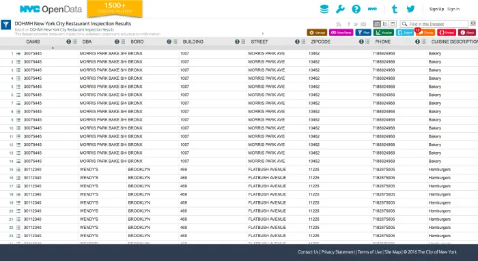This screenshot has width=478, height=261.
Task: Open the Tumblr icon in header
Action: pos(395,9)
